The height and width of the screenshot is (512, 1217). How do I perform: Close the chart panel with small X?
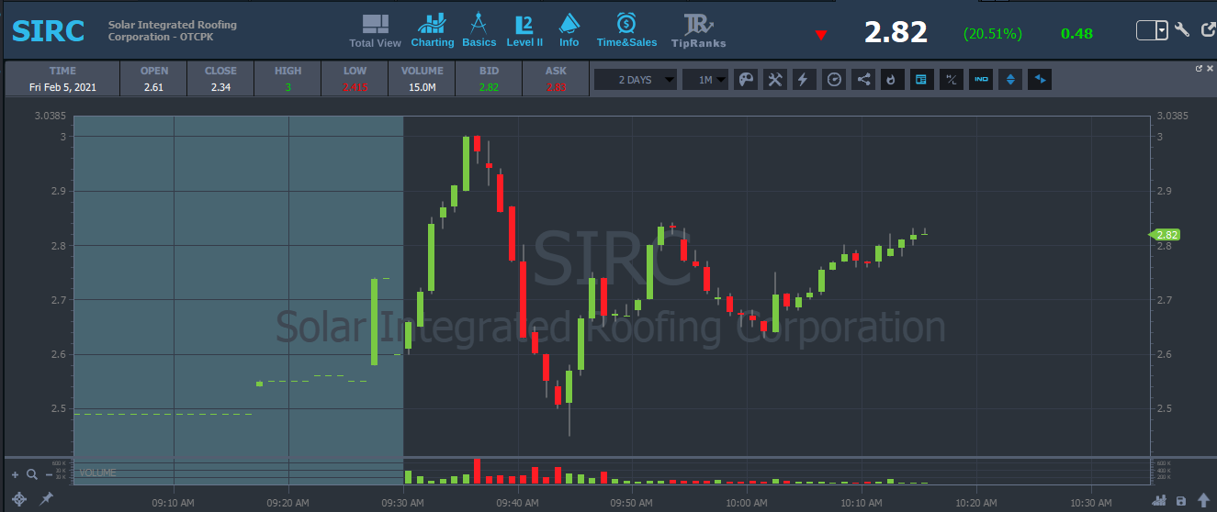(x=1210, y=68)
